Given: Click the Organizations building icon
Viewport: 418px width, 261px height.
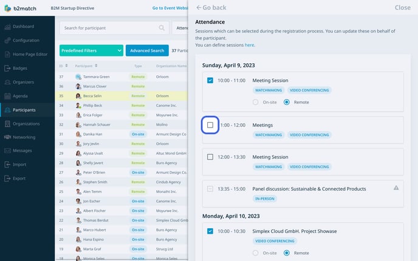Looking at the screenshot, I should point(7,124).
